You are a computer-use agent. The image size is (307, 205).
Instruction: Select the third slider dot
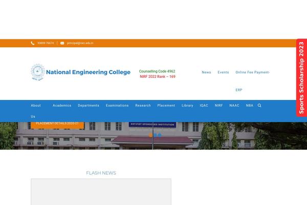point(160,135)
